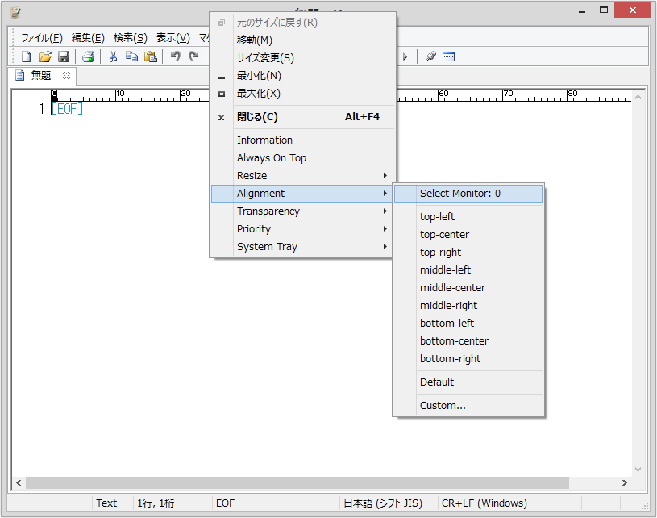Click the Paste clipboard icon

151,56
